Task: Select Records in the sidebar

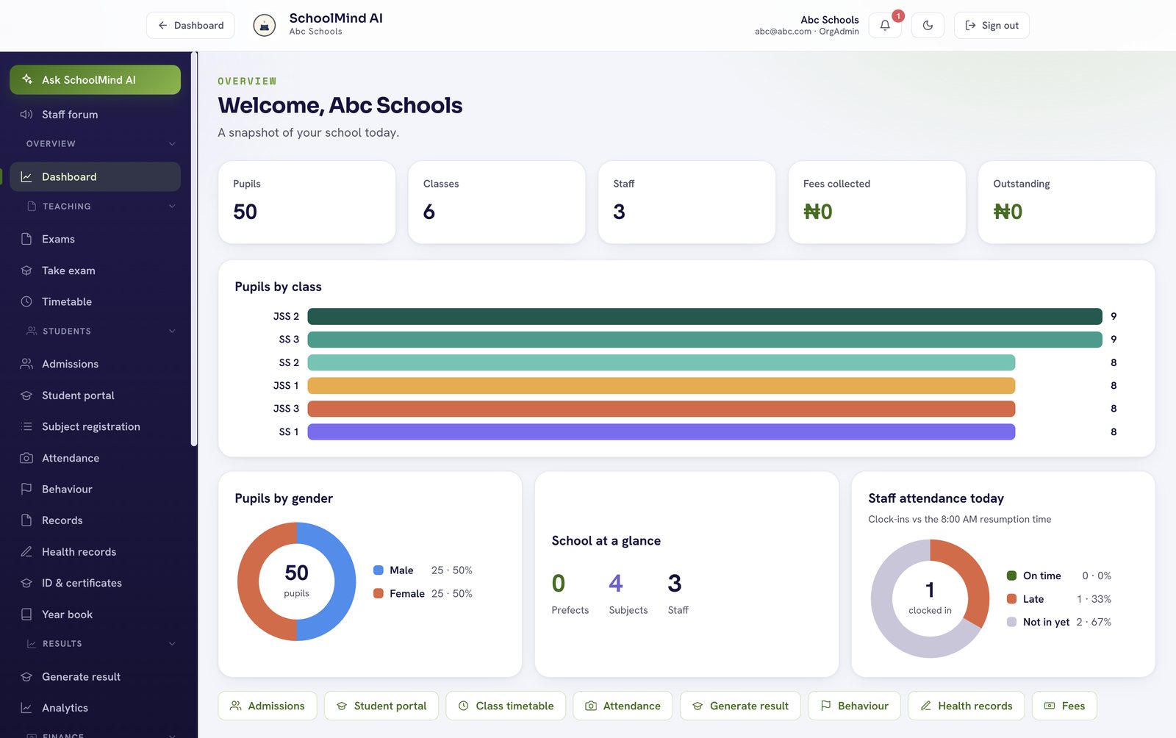Action: pyautogui.click(x=95, y=520)
